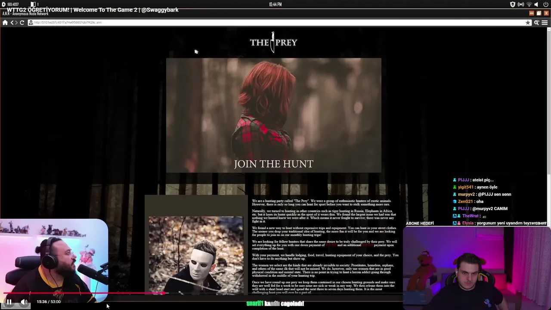Close the A.N.N browser window
The width and height of the screenshot is (551, 310).
(546, 13)
